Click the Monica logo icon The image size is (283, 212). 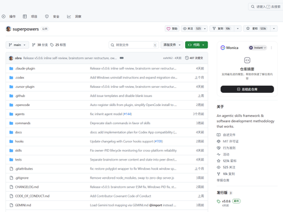tap(223, 47)
